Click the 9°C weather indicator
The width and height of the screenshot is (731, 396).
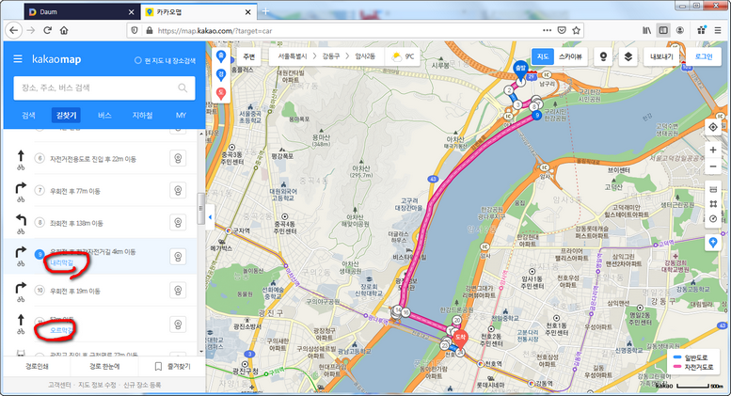tap(404, 56)
